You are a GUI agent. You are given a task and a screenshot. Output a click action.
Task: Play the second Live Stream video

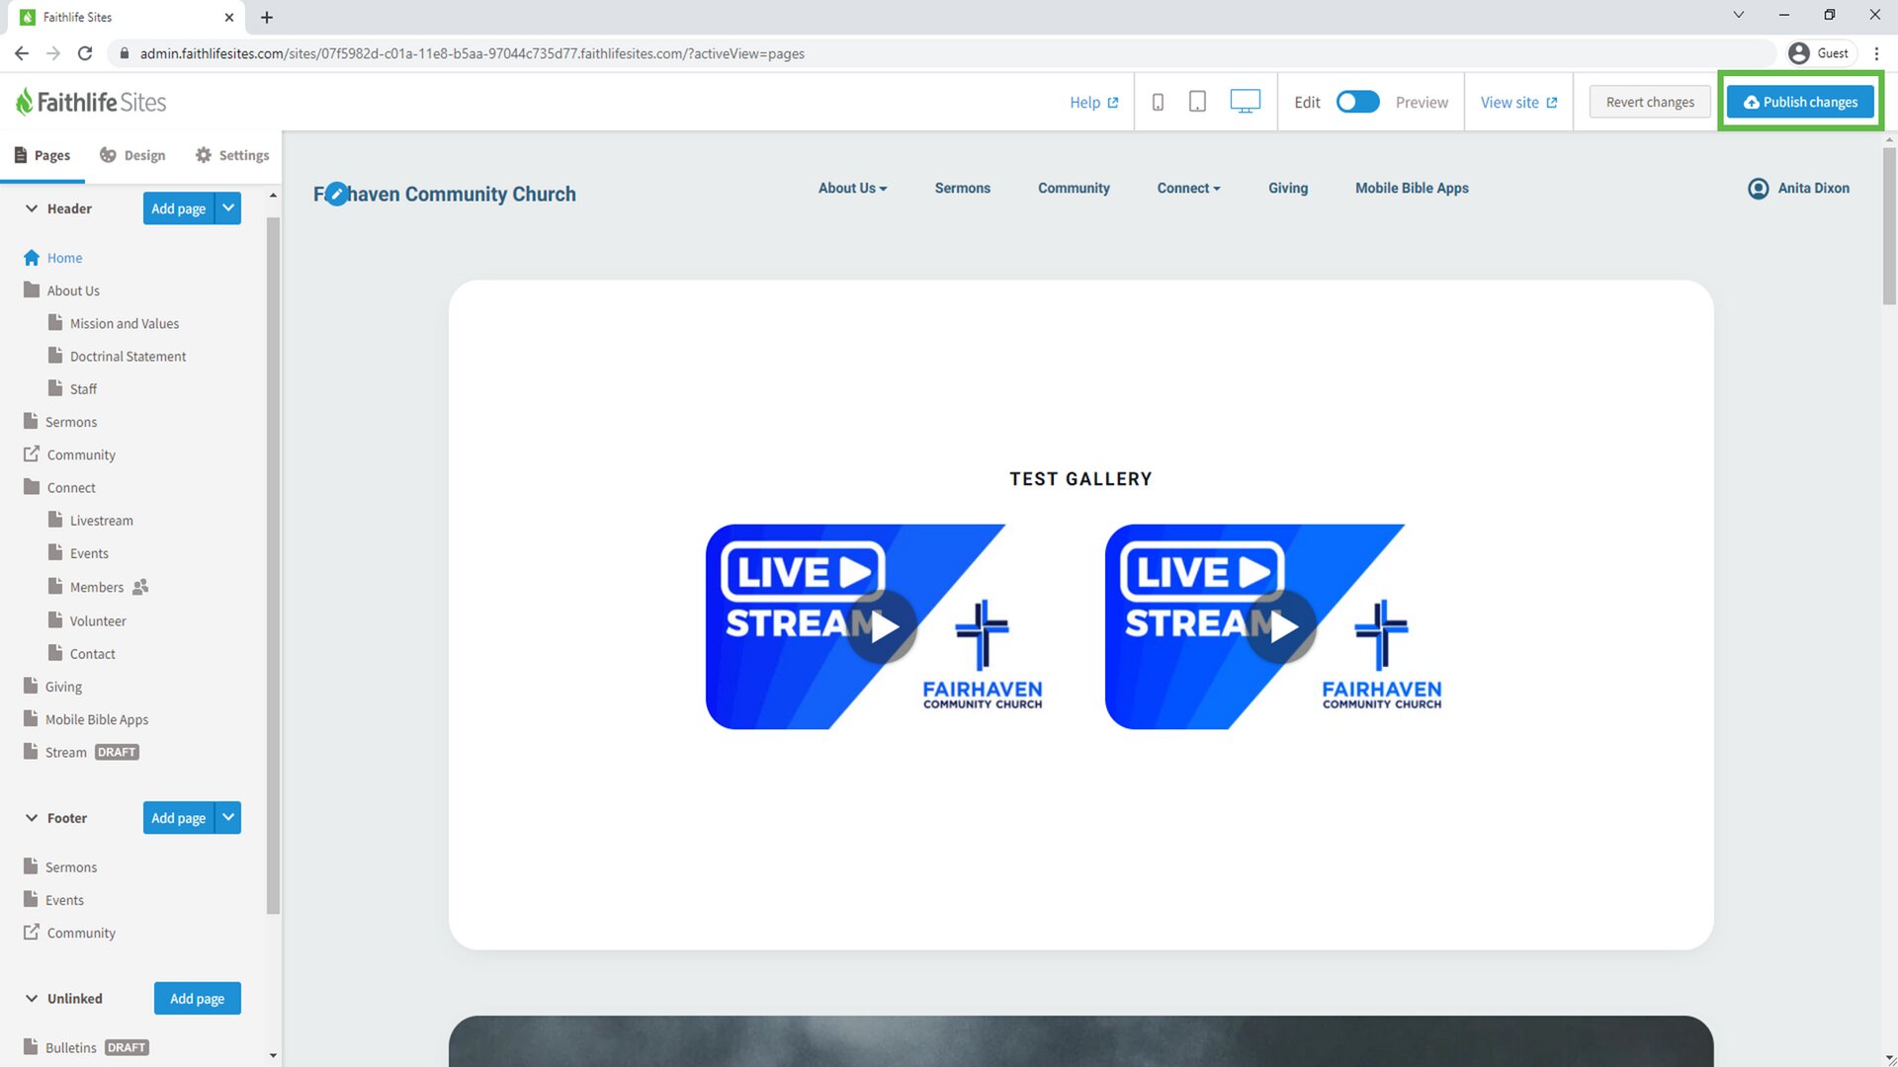[x=1281, y=626]
